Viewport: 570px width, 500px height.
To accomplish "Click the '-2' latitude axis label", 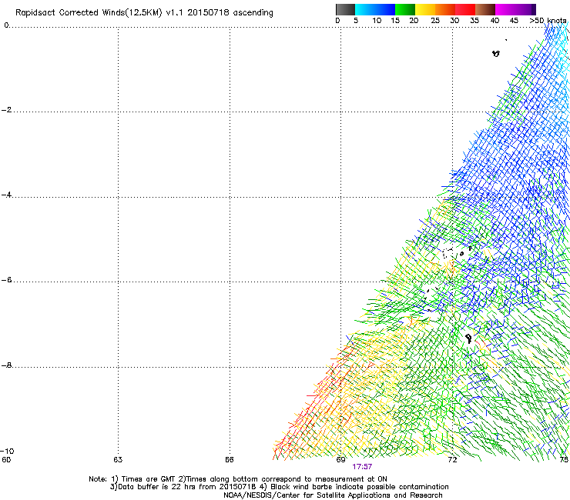I will coord(6,110).
